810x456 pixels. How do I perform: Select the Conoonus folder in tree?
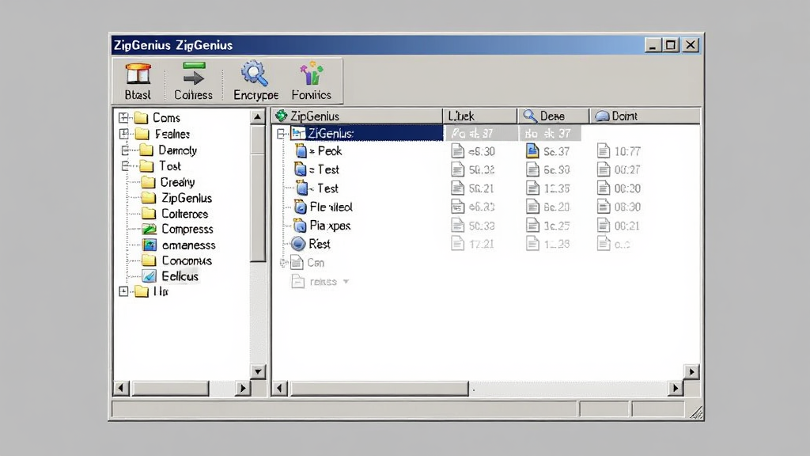point(176,260)
